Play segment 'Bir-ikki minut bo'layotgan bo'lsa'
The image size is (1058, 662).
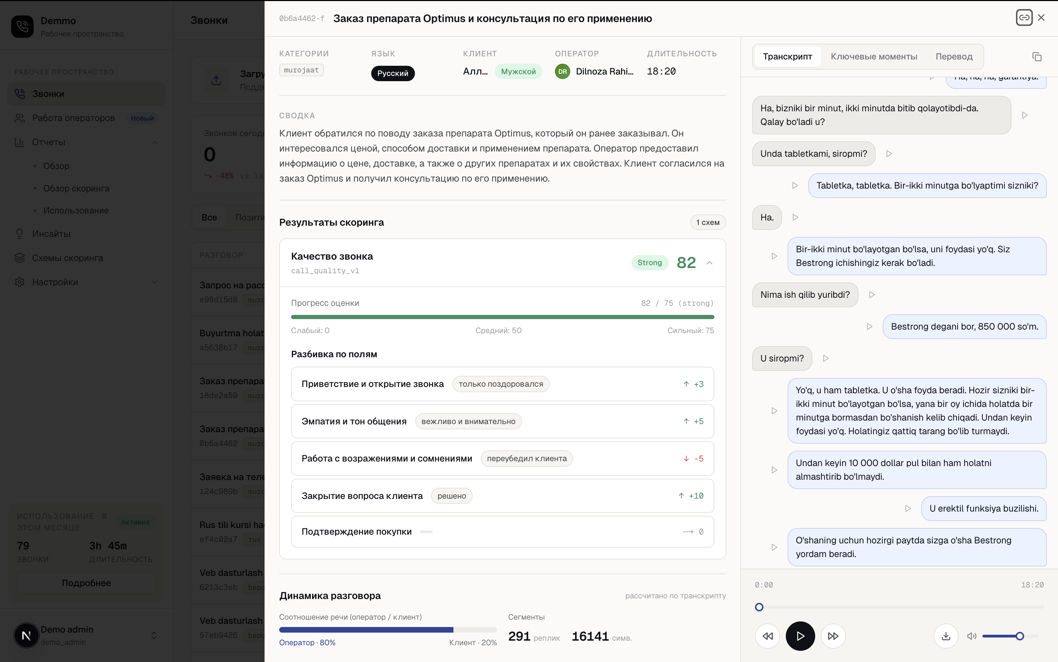(x=774, y=256)
